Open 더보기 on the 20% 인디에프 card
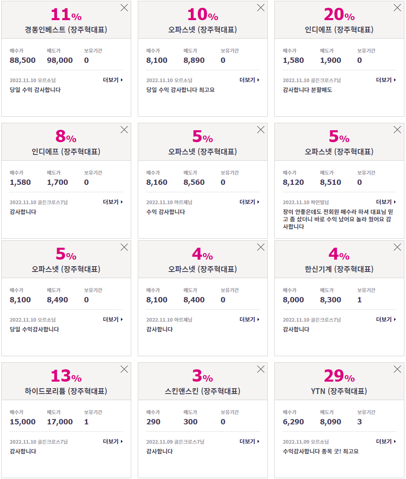The width and height of the screenshot is (406, 479). point(386,80)
